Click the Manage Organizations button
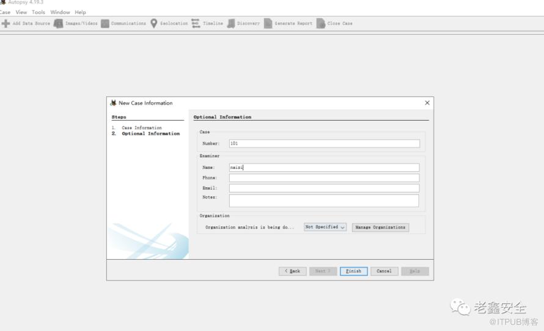544x331 pixels. (x=380, y=227)
